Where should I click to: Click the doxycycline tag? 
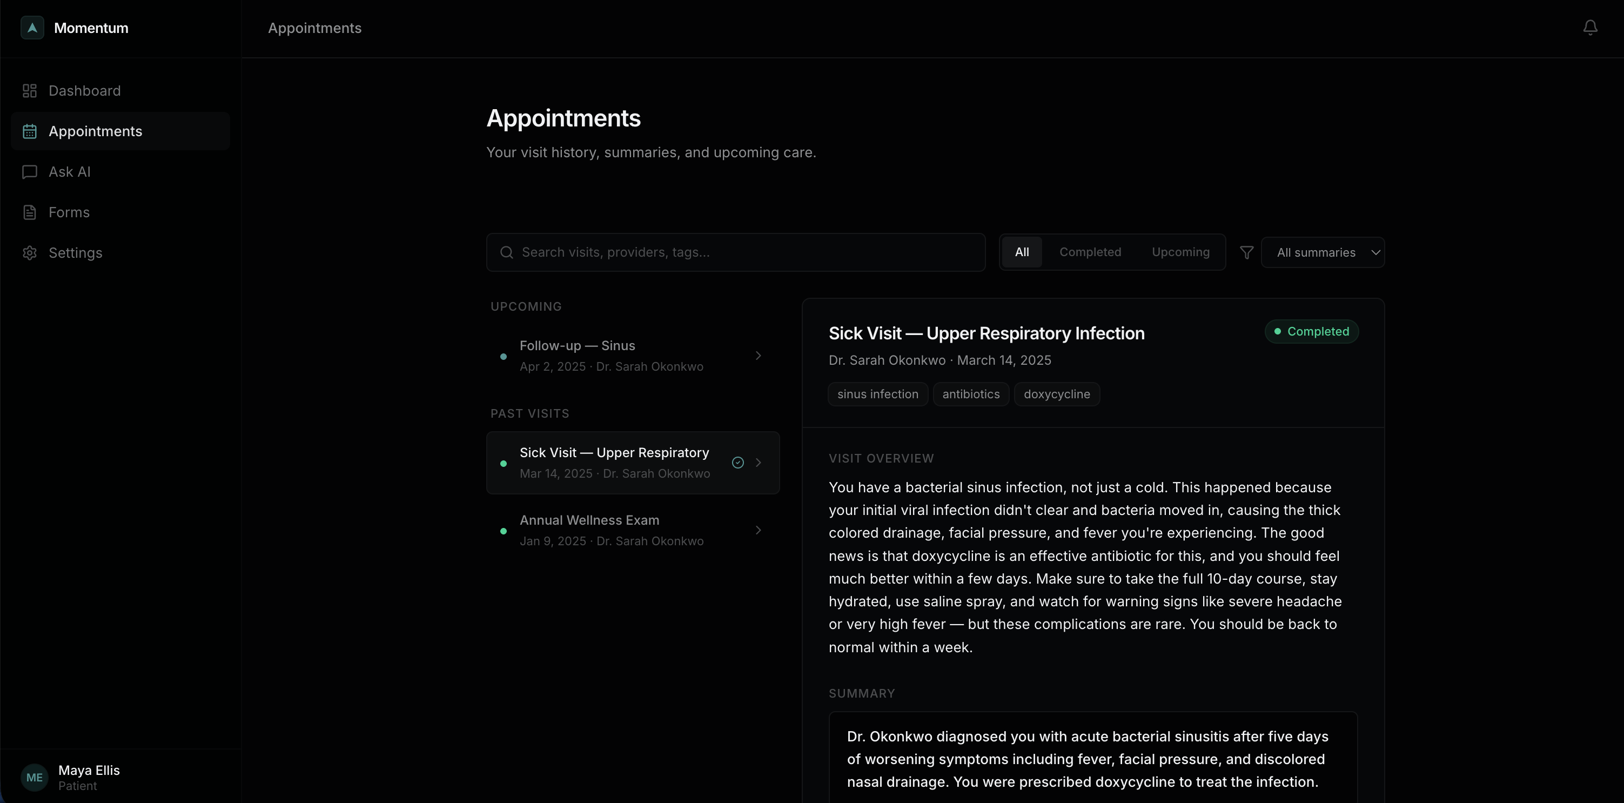pyautogui.click(x=1056, y=394)
